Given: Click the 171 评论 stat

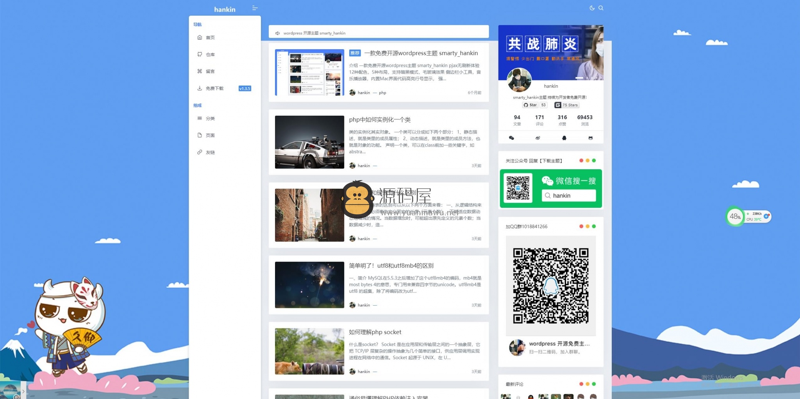Looking at the screenshot, I should tap(539, 120).
